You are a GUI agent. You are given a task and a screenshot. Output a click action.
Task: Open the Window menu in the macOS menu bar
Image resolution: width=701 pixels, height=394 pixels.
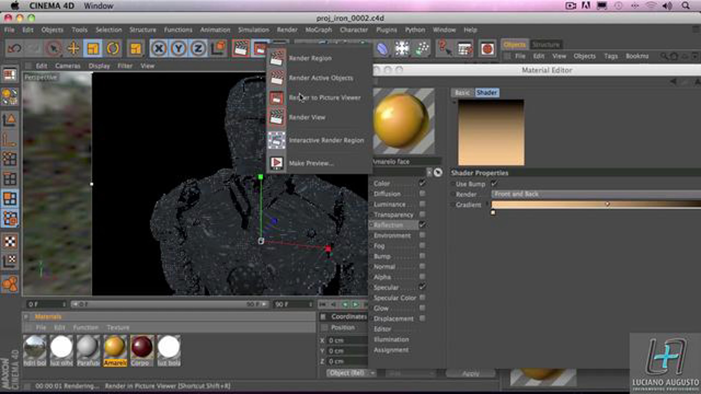pos(98,6)
